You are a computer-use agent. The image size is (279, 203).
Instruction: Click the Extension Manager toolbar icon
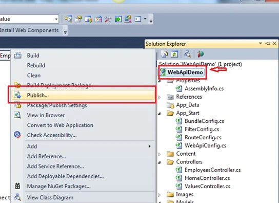[128, 19]
